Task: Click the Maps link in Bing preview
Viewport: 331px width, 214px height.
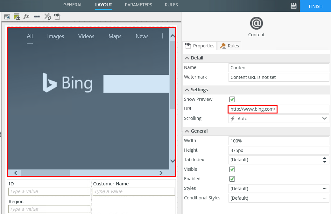Action: tap(115, 36)
